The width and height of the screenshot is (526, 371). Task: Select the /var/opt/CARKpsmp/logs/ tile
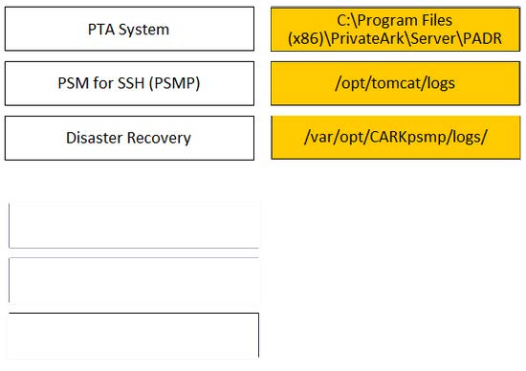click(x=396, y=137)
